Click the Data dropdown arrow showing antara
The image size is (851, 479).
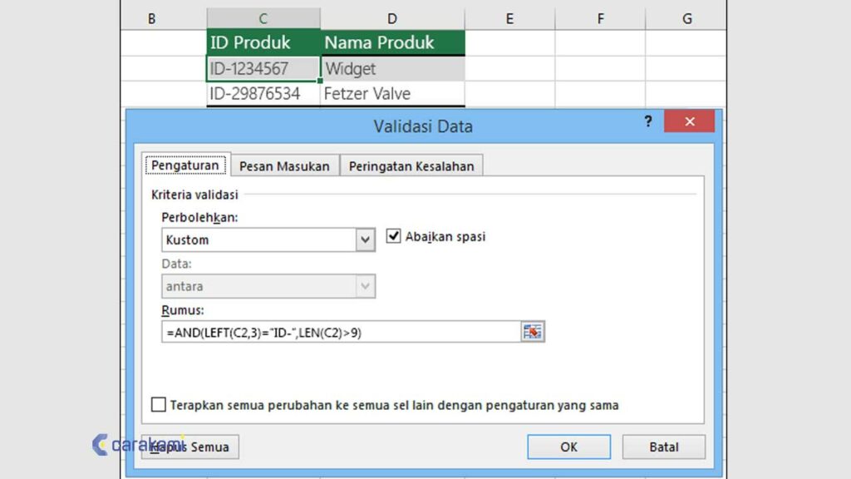point(364,286)
